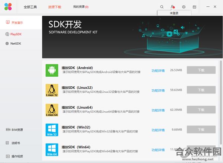The image size is (223, 163).
Task: Open 功能详情 for 播放SDK (Android)
Action: click(x=158, y=71)
